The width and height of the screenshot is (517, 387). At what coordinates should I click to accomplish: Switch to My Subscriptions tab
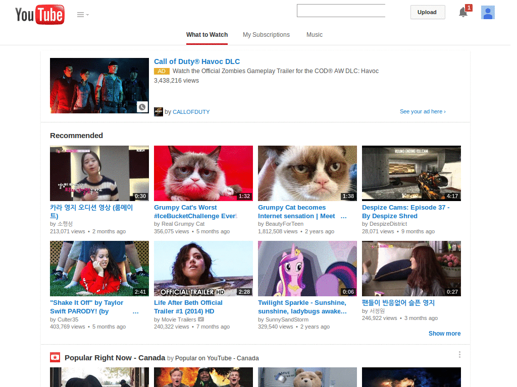266,35
